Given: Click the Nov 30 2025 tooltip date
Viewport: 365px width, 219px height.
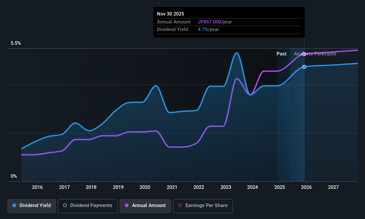Looking at the screenshot, I should (x=170, y=14).
